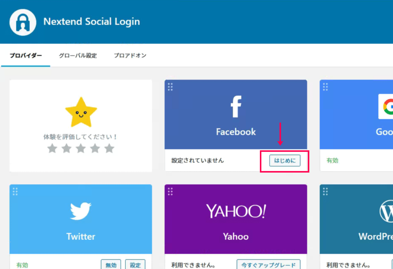Click 利用できません。 on WordPress card
Image resolution: width=393 pixels, height=269 pixels.
pos(348,265)
